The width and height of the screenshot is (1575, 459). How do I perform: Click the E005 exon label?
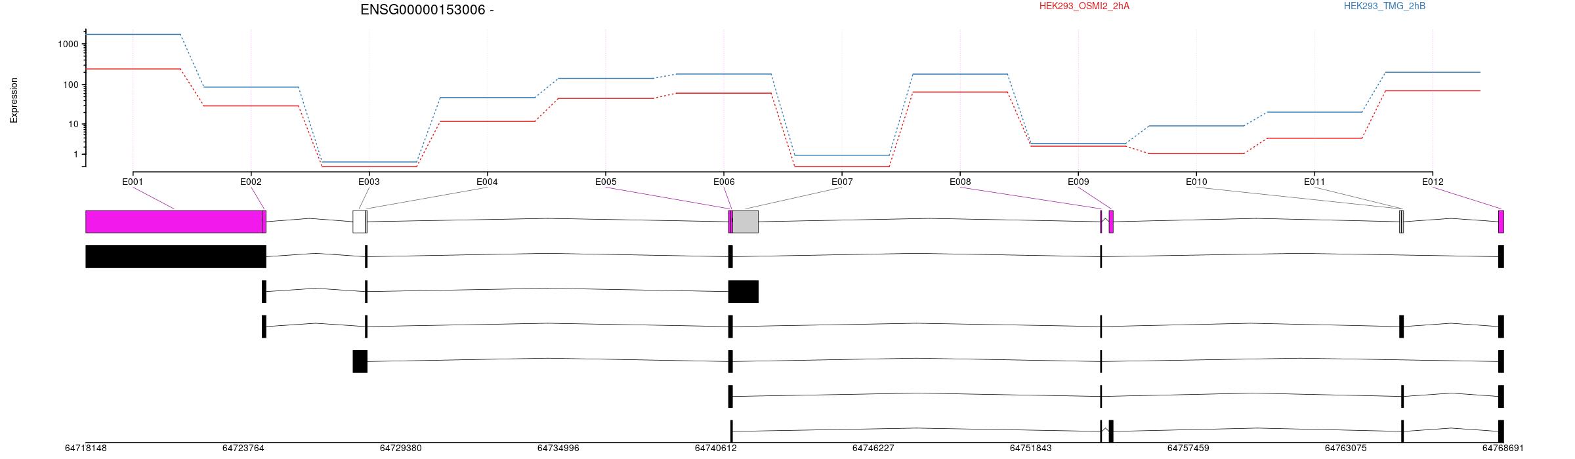pyautogui.click(x=606, y=182)
